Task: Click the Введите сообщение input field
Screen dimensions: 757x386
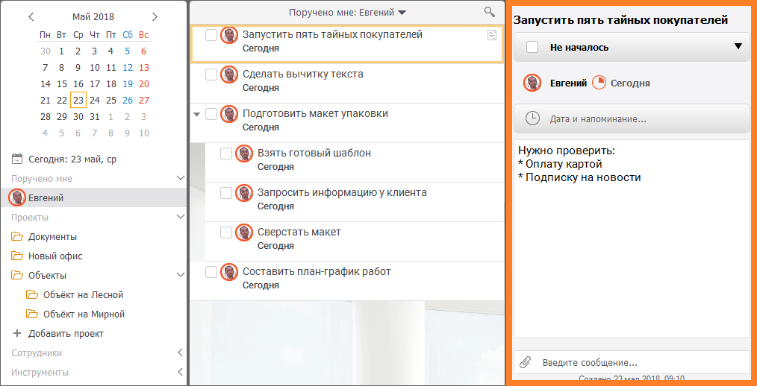Action: point(632,362)
